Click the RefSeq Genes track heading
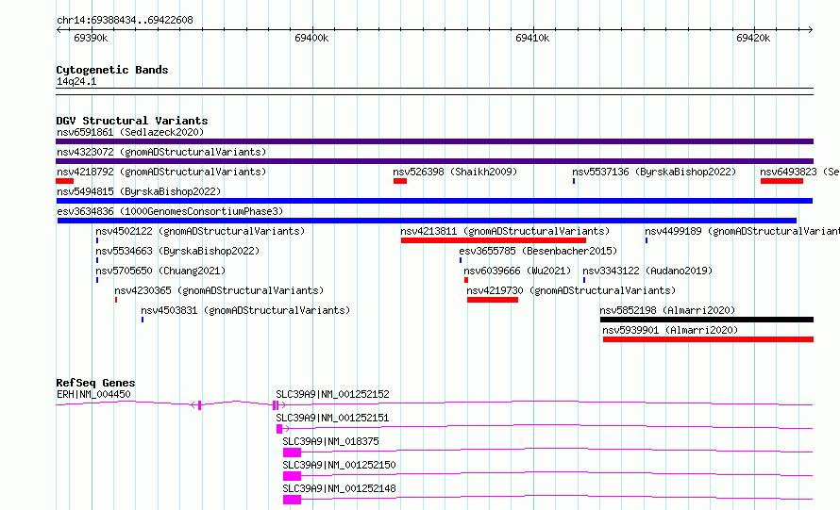Screen dimensions: 840x510 coord(95,383)
